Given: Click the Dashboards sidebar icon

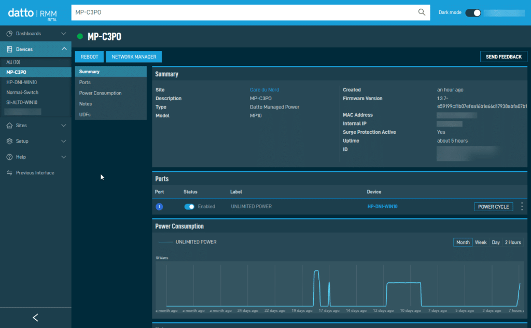Looking at the screenshot, I should pos(9,34).
